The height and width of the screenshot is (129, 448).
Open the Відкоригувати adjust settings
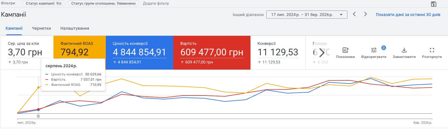click(x=374, y=53)
